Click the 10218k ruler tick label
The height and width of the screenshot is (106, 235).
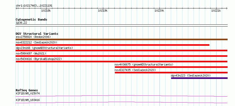click(46, 11)
